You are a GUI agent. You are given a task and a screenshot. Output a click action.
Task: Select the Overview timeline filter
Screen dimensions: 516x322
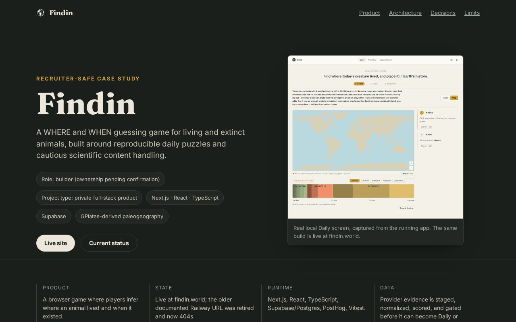tap(354, 181)
